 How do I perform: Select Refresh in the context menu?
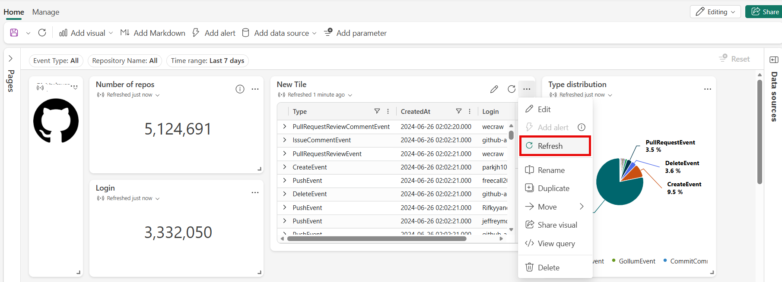(555, 146)
